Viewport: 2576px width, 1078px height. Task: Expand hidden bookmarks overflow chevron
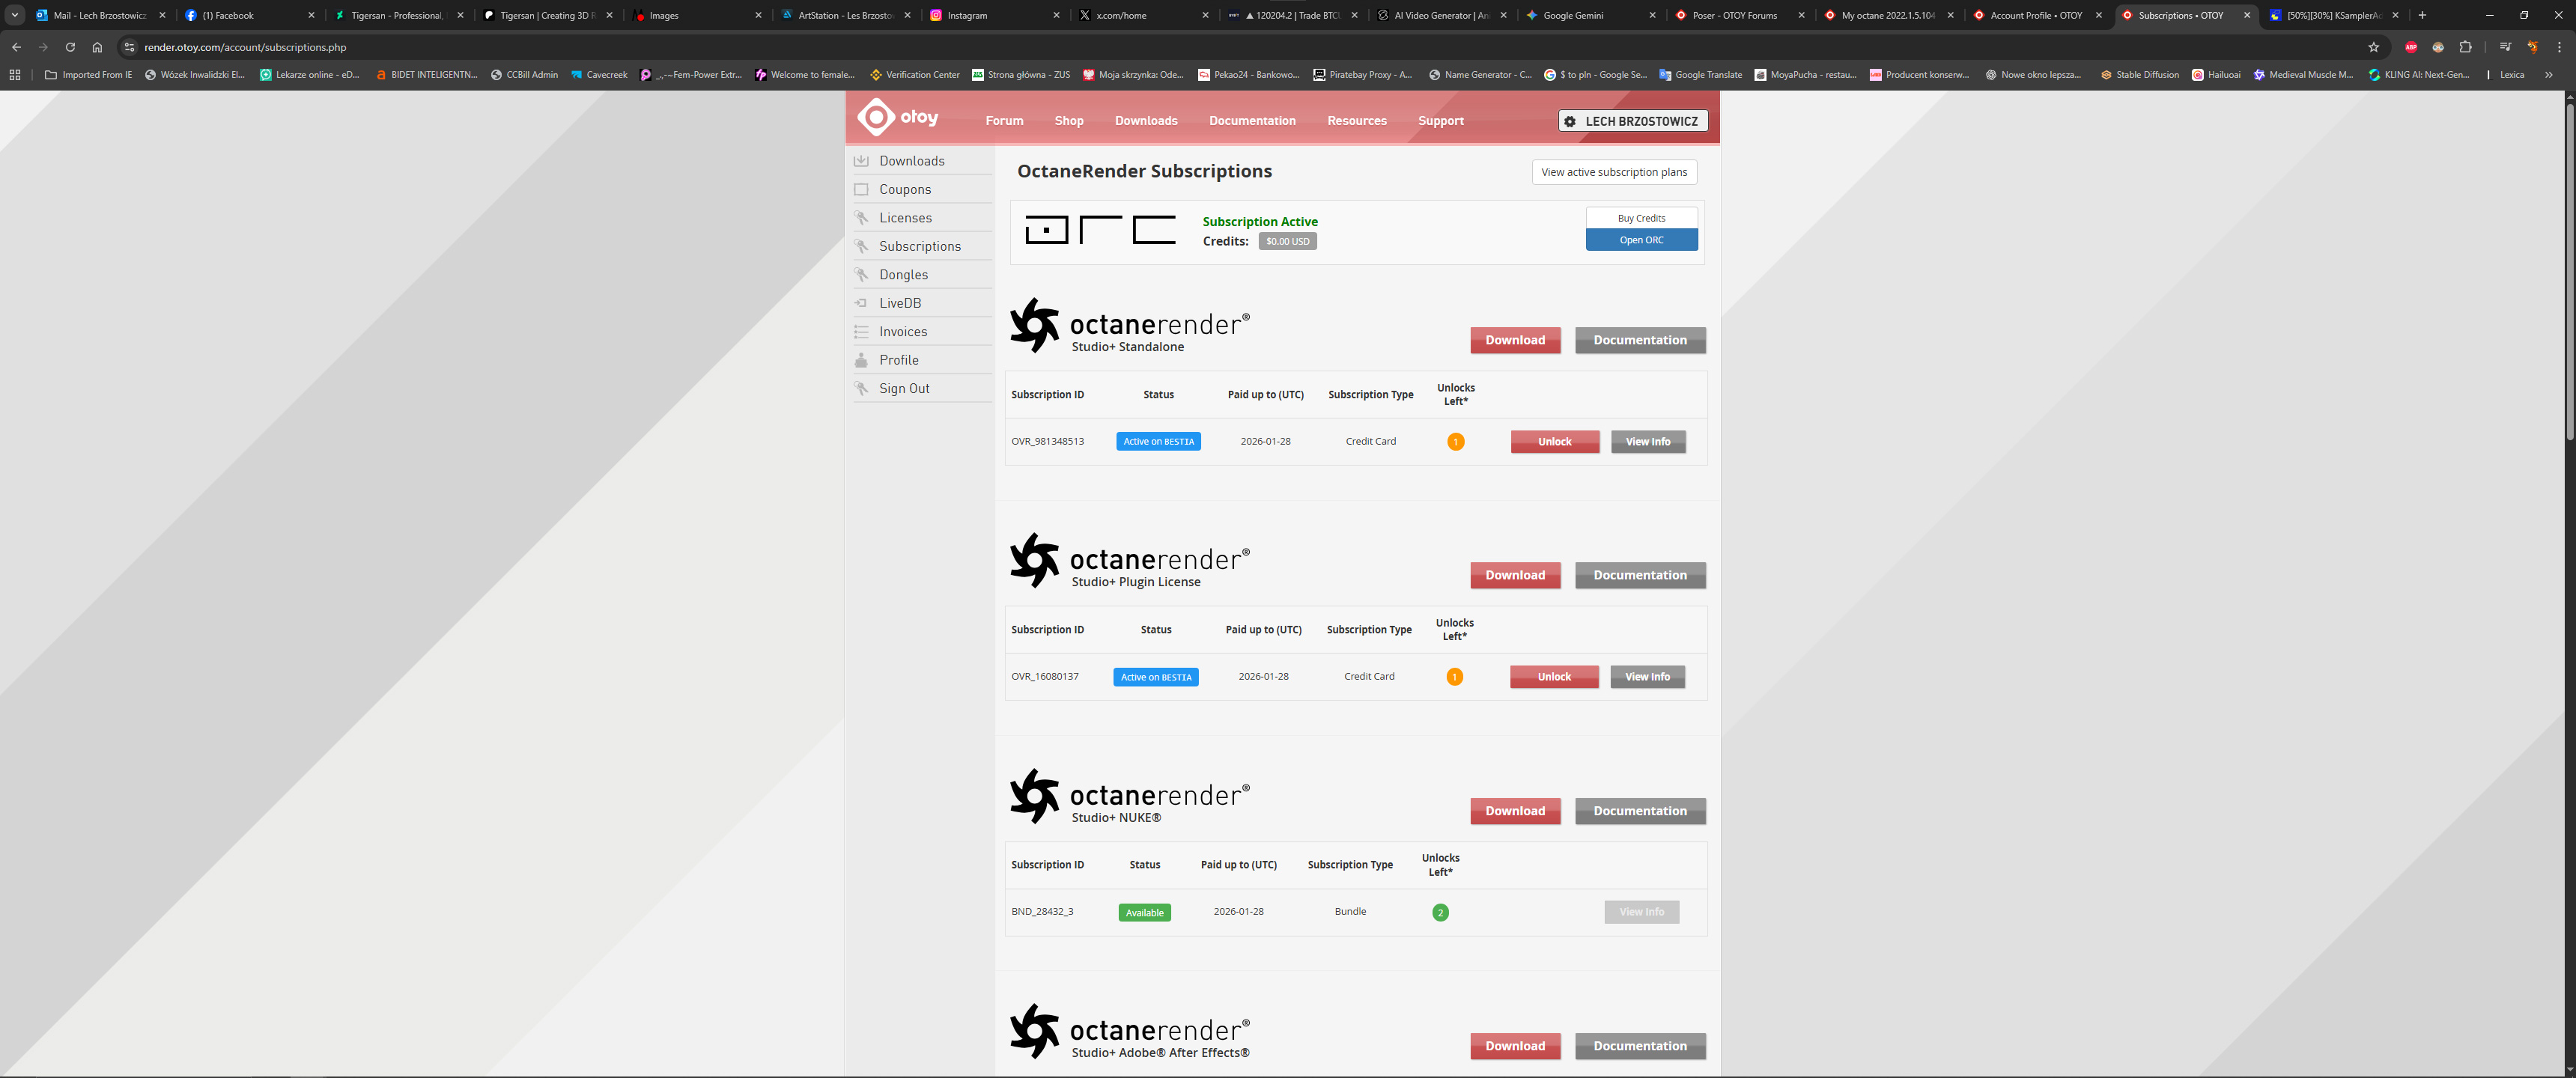pyautogui.click(x=2548, y=75)
